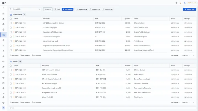Image resolution: width=198 pixels, height=111 pixels.
Task: Sort Schedulatore table by Codice header
Action: pyautogui.click(x=16, y=19)
